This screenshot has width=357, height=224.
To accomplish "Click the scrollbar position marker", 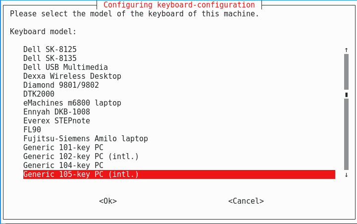I will tap(346, 95).
